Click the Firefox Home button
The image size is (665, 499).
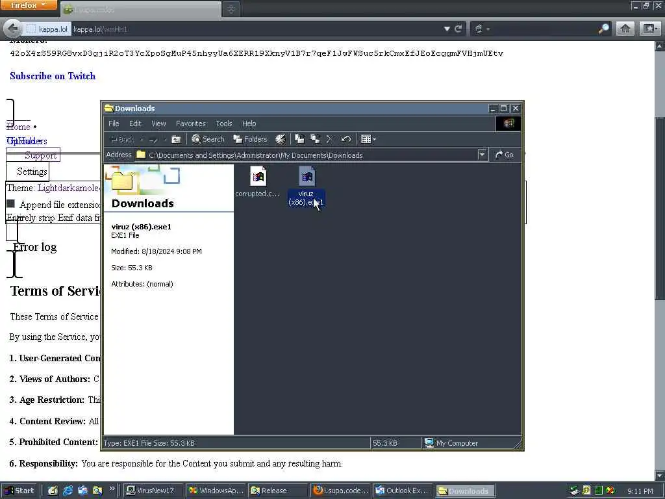tap(625, 29)
